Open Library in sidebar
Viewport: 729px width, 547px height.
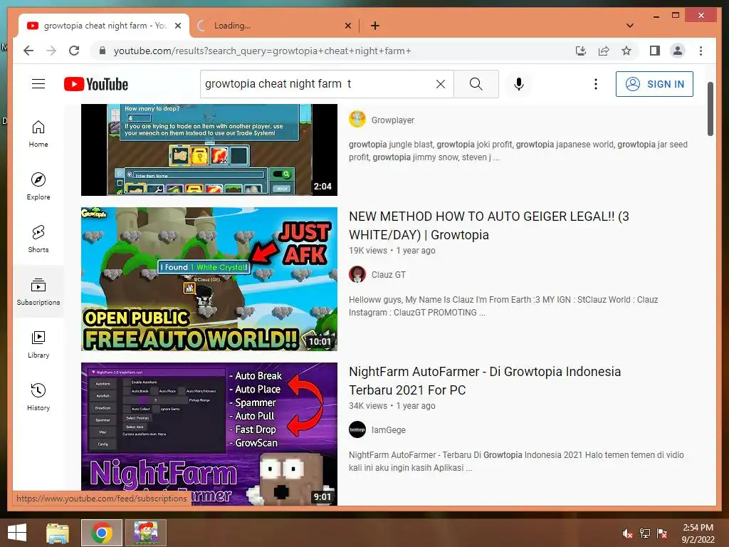[38, 345]
